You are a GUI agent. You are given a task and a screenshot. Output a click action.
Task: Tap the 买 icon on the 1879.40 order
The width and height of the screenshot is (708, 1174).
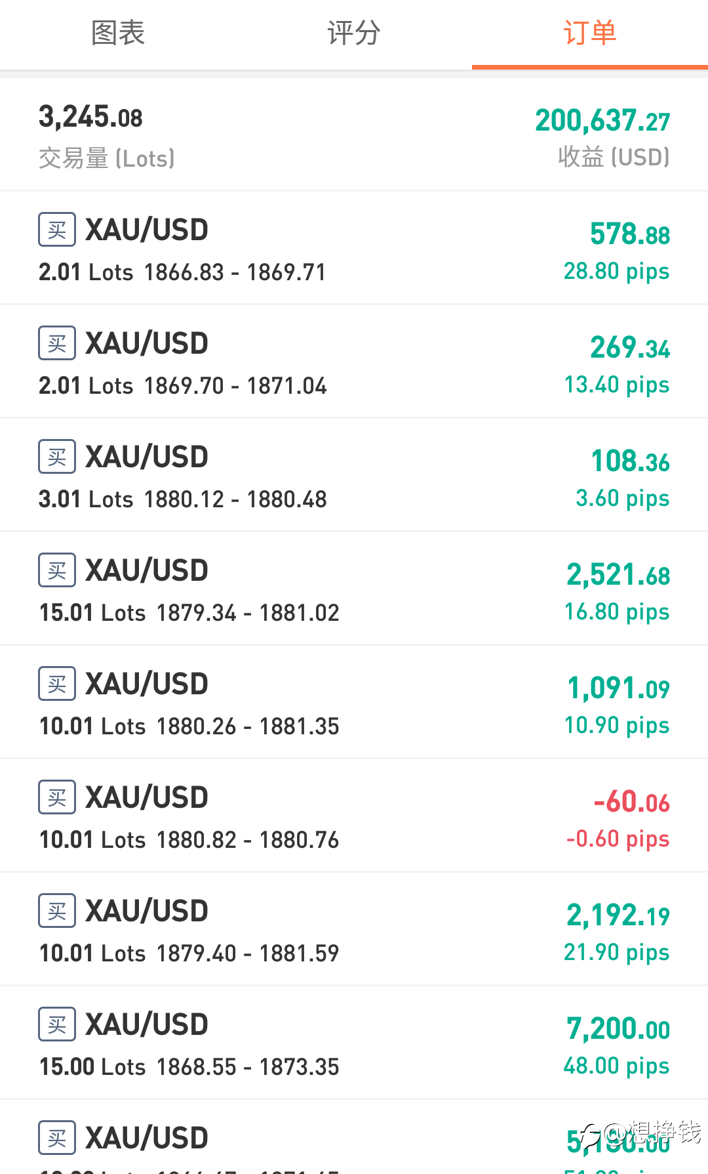(57, 911)
